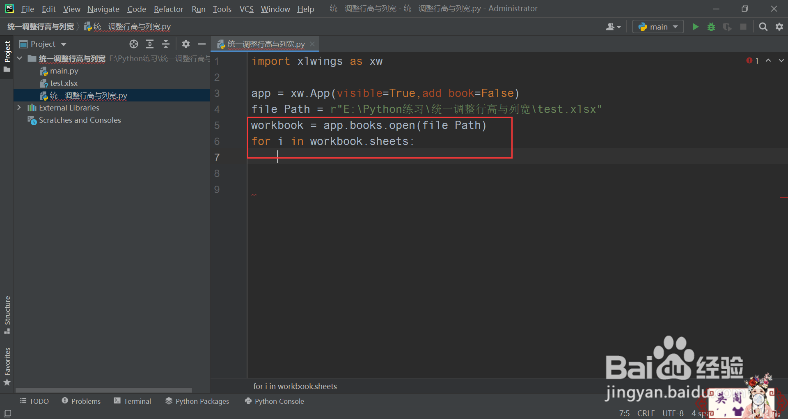This screenshot has width=788, height=419.
Task: Run the main configuration with green play icon
Action: coord(695,26)
